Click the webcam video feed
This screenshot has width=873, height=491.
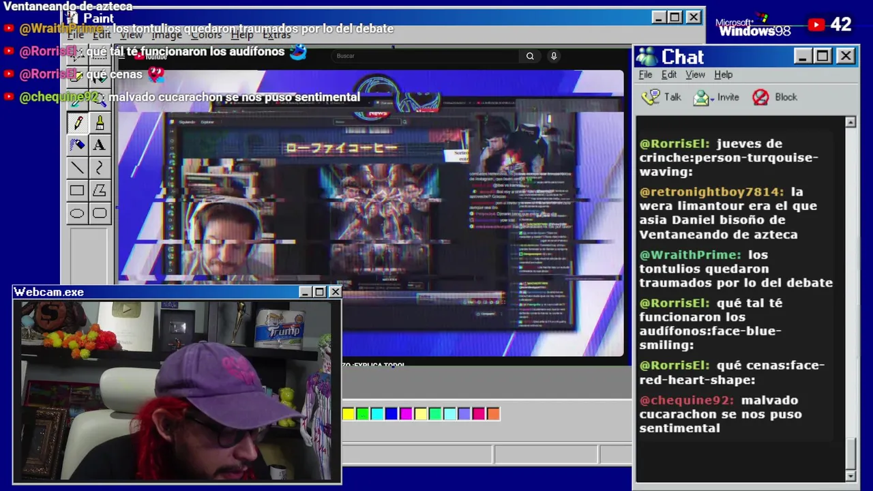point(177,391)
